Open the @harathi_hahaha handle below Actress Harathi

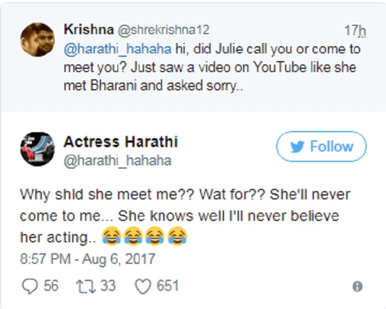pyautogui.click(x=117, y=160)
